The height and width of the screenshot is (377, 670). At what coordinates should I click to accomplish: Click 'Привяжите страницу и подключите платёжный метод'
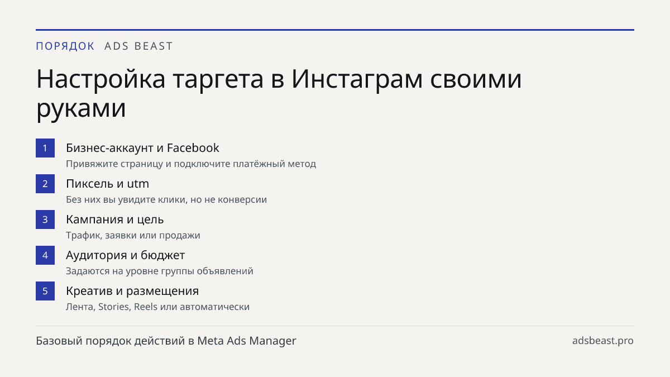coord(191,164)
